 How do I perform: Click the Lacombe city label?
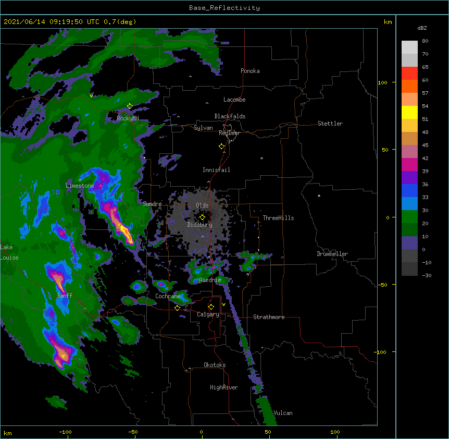pyautogui.click(x=234, y=100)
